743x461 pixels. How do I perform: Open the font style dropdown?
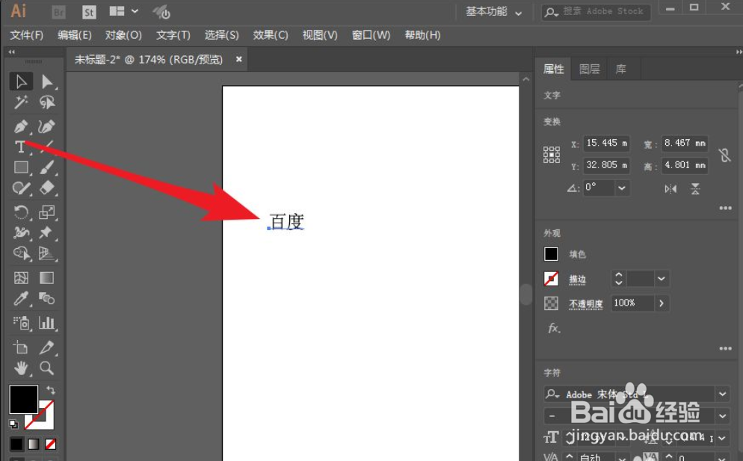722,416
